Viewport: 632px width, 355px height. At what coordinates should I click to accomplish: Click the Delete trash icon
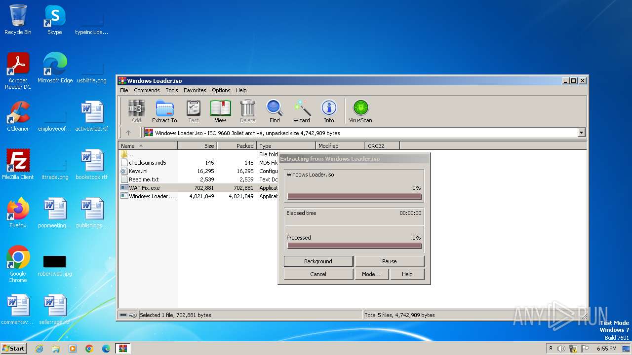tap(247, 111)
